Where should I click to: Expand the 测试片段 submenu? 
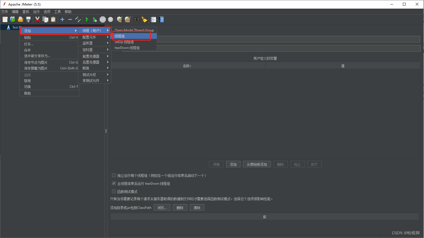95,75
